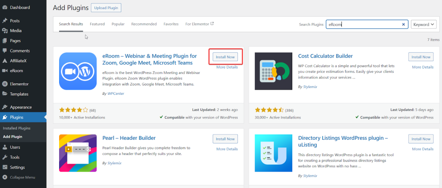Install the Pearl Header Builder plugin
This screenshot has height=188, width=442.
pyautogui.click(x=225, y=139)
